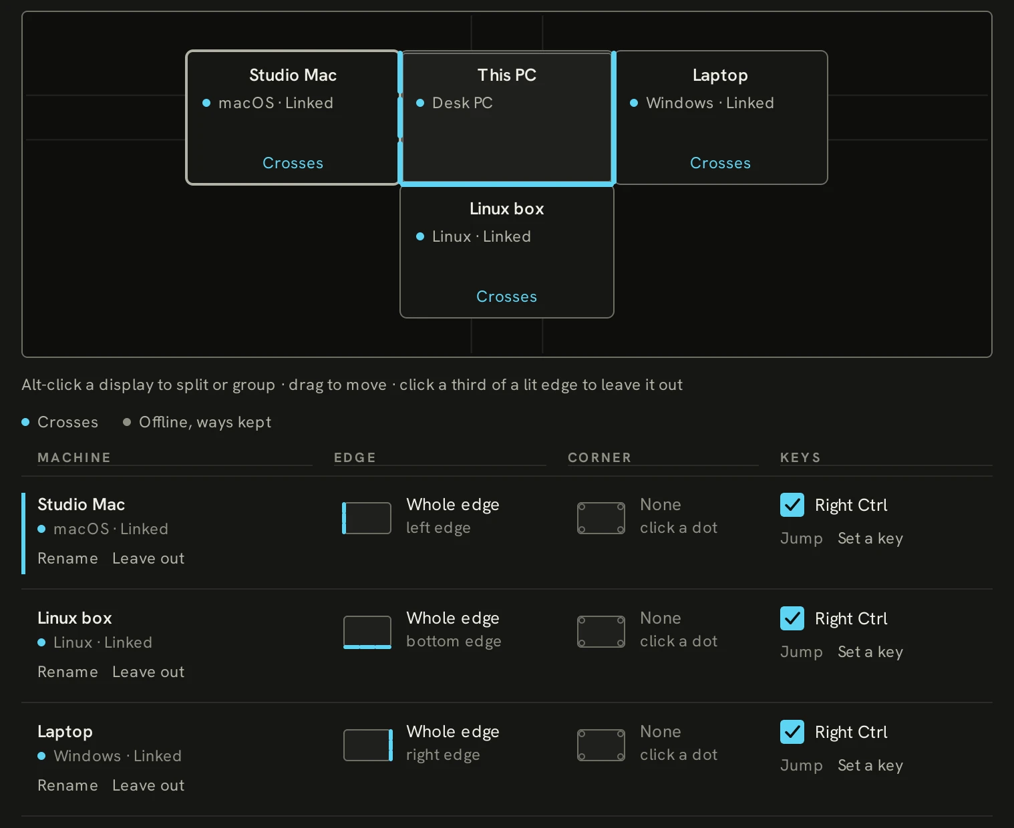Leave out Studio Mac in the table
Image resolution: width=1014 pixels, height=828 pixels.
(148, 558)
